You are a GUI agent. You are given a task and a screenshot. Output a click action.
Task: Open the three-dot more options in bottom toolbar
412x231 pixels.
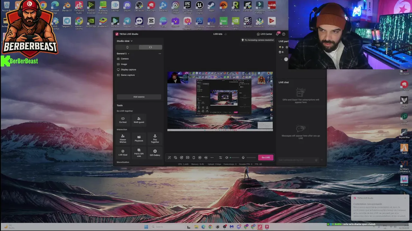212,158
